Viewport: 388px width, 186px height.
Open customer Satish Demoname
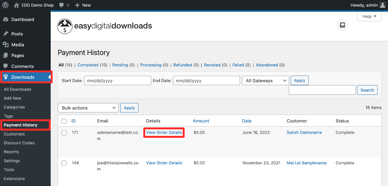pos(304,132)
